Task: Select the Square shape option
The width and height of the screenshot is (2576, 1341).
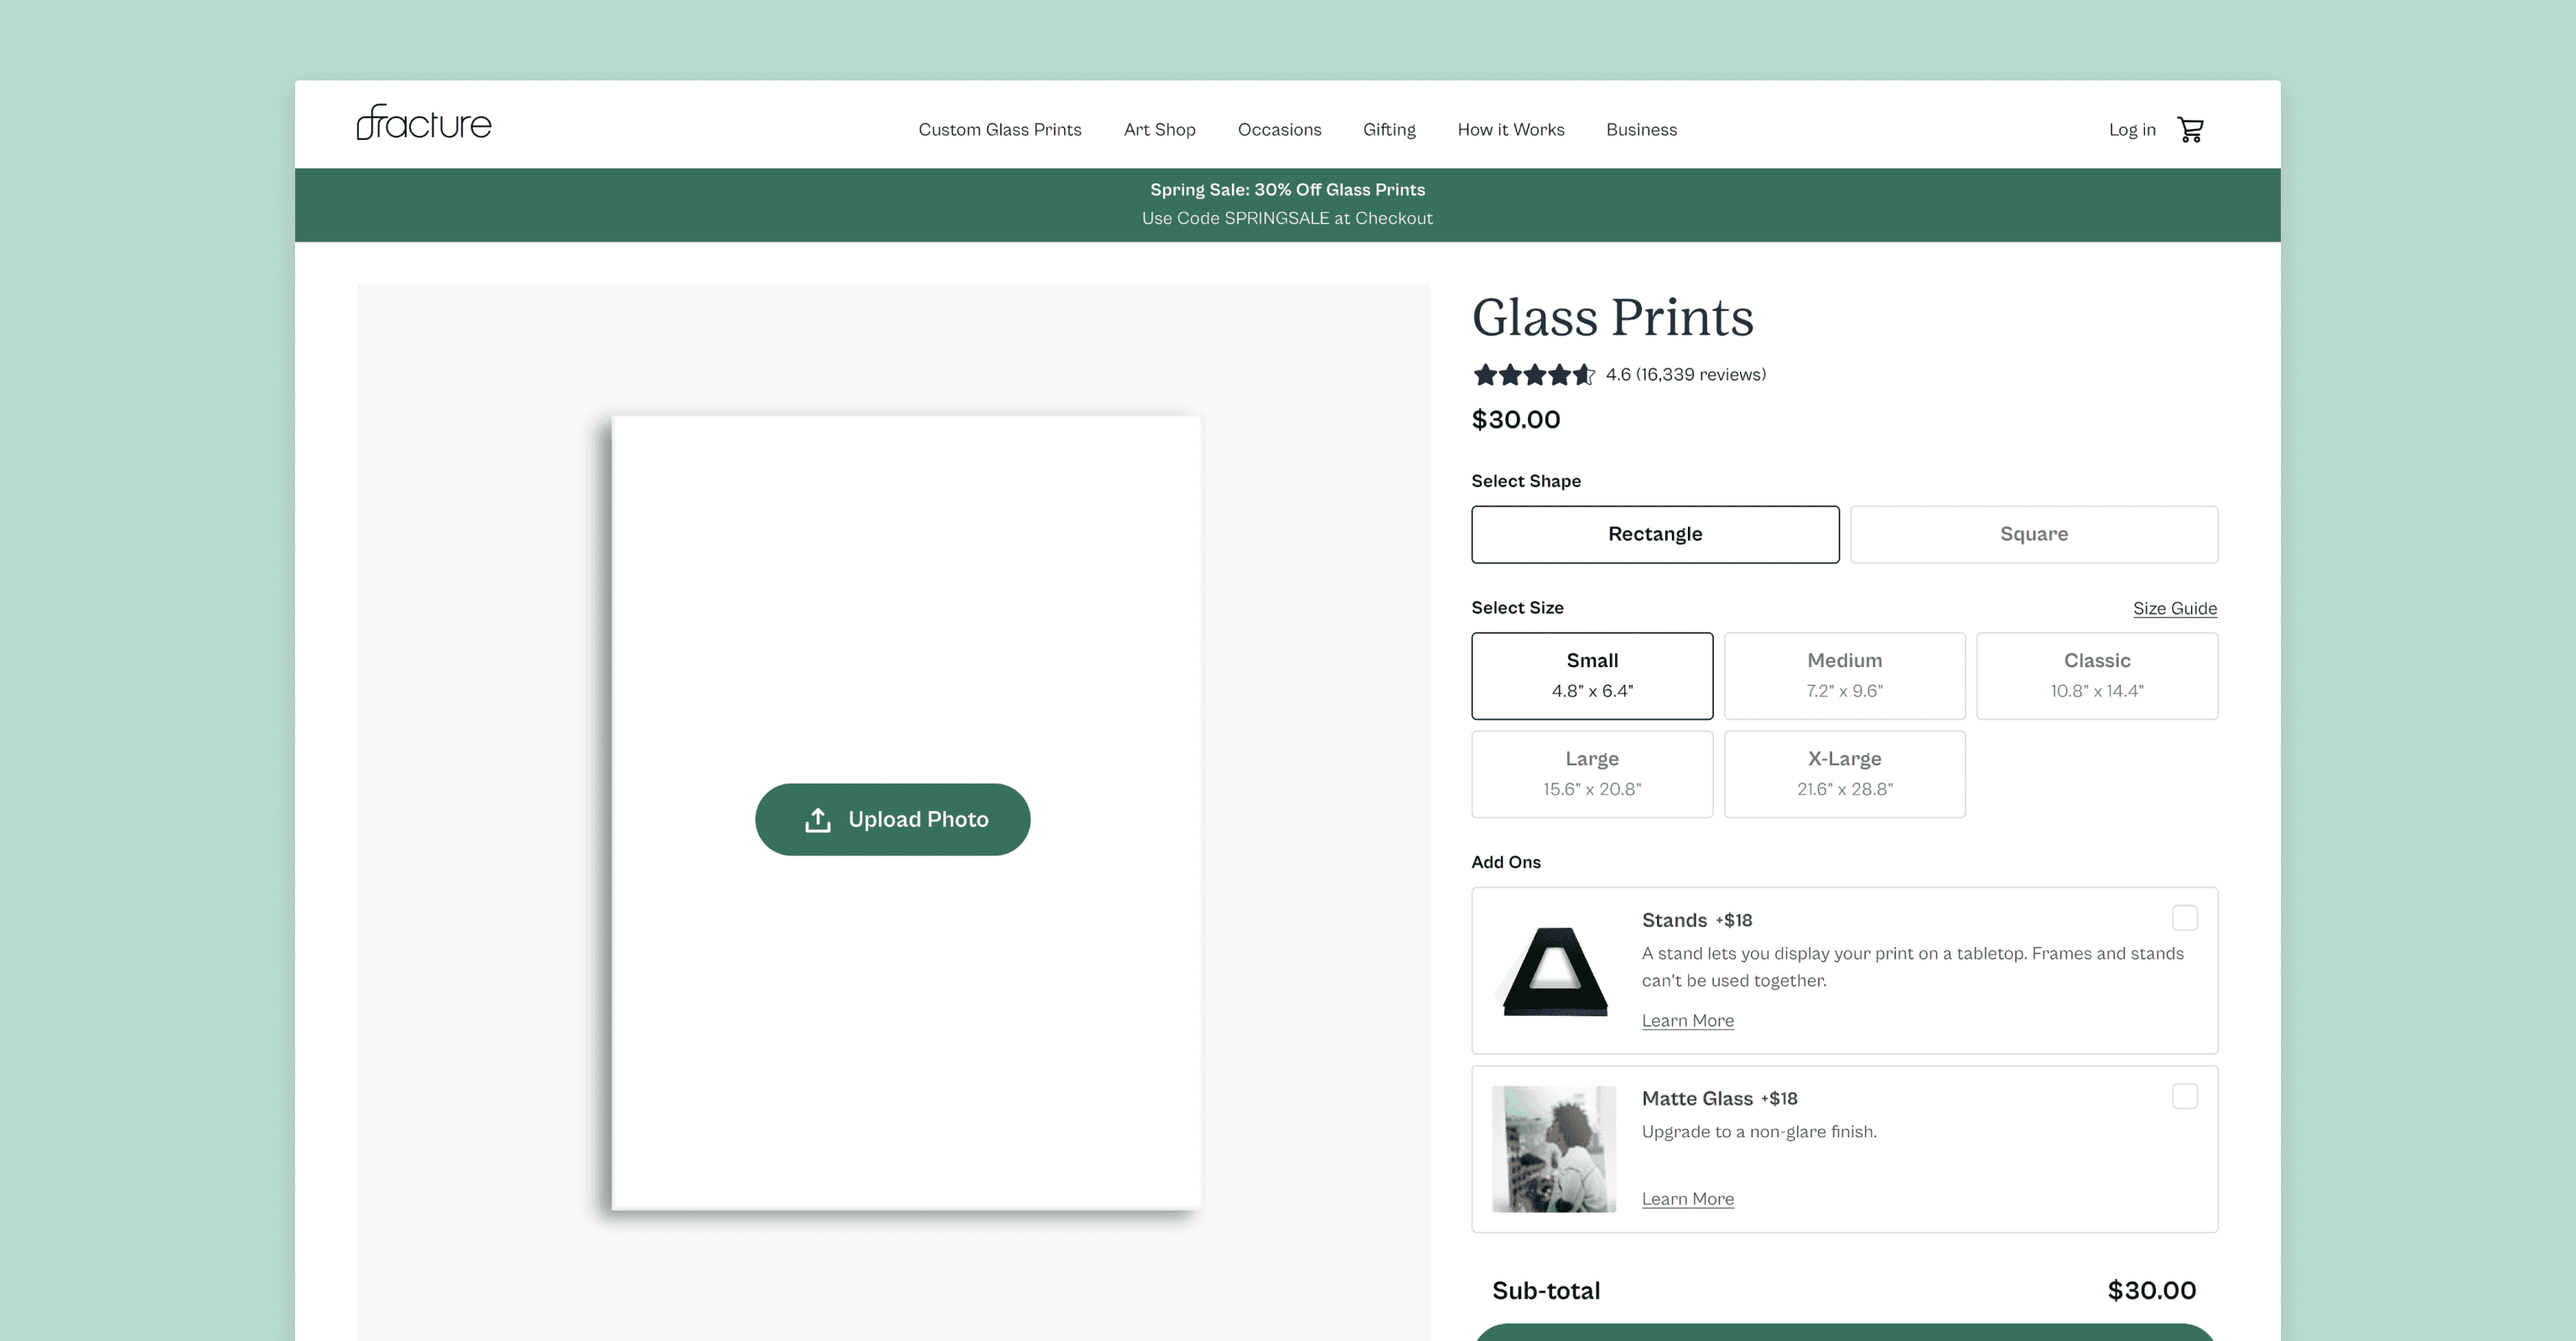Action: (x=2033, y=535)
